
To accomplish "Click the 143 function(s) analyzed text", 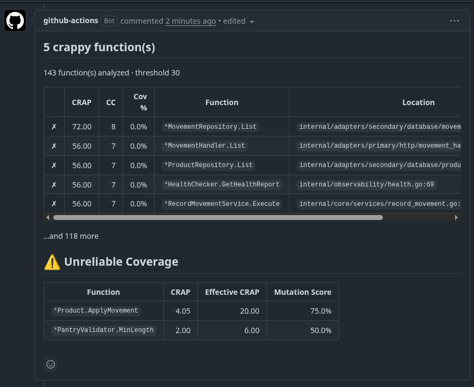I will (x=86, y=73).
